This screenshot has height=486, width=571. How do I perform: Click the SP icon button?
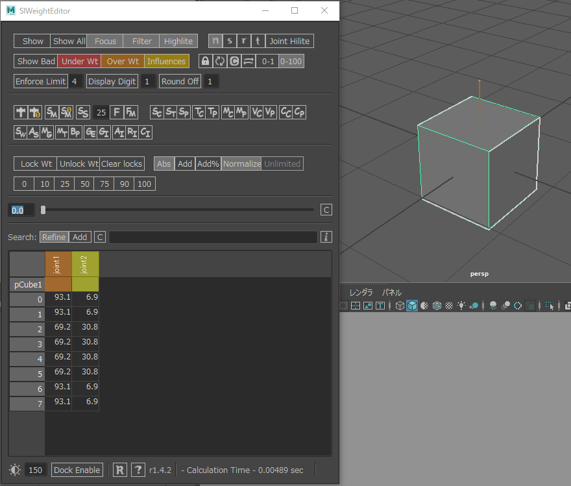[184, 112]
